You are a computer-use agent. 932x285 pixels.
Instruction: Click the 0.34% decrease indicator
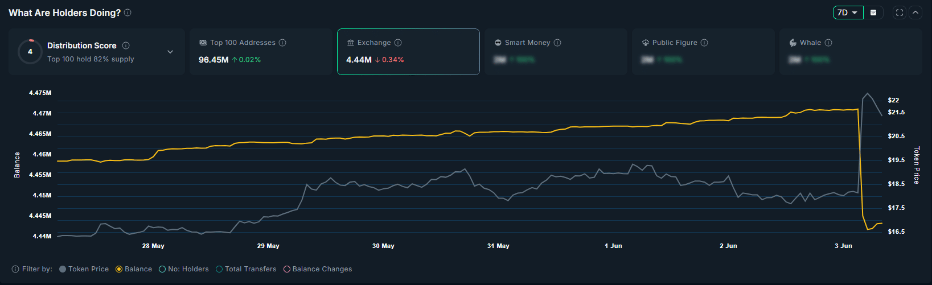[389, 60]
